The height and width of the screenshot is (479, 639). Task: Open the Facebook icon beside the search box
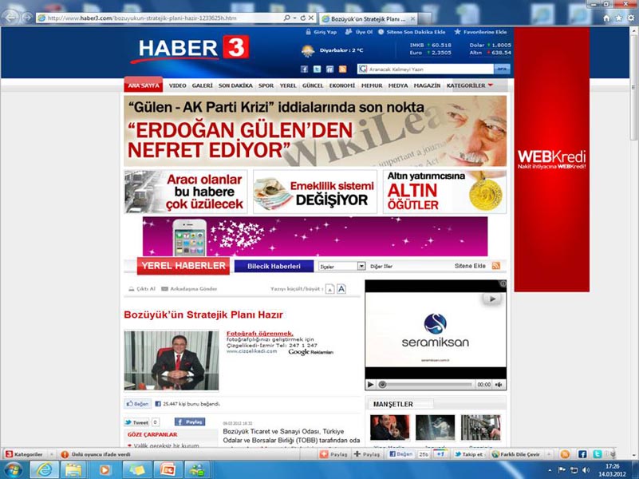[304, 69]
